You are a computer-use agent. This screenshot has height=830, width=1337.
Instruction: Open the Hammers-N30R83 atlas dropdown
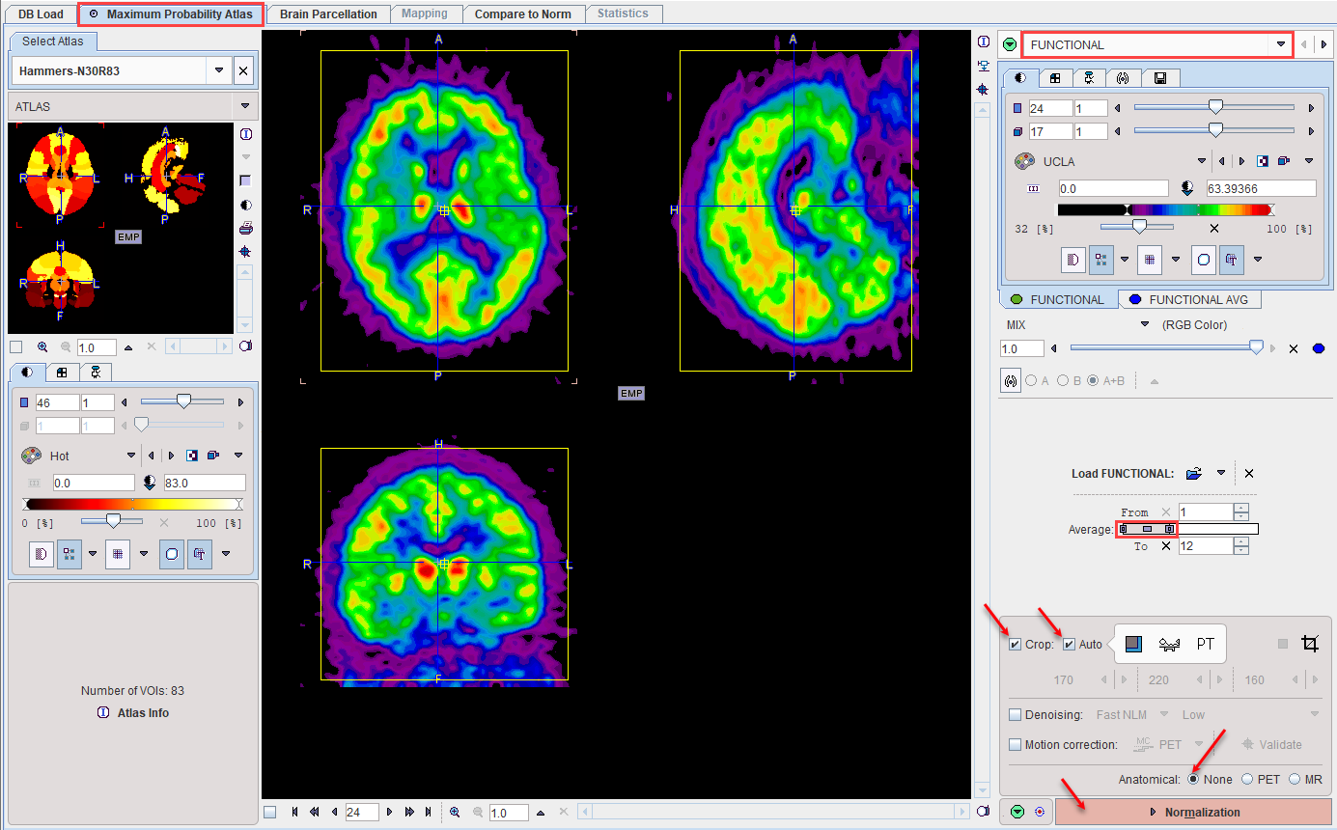219,70
